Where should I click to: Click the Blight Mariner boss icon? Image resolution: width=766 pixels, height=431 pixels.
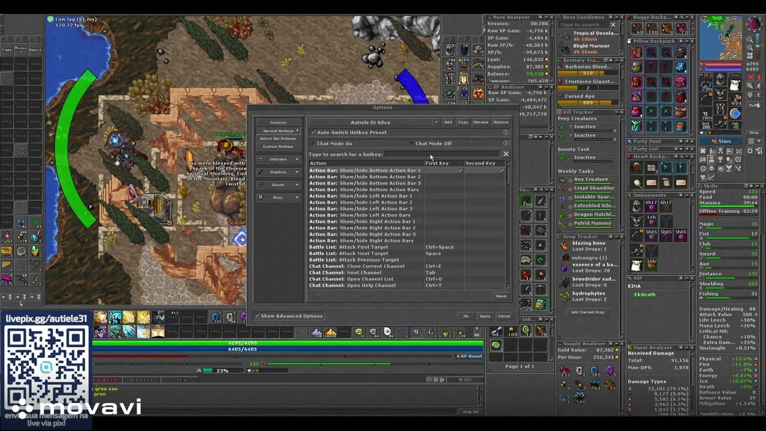click(x=564, y=49)
